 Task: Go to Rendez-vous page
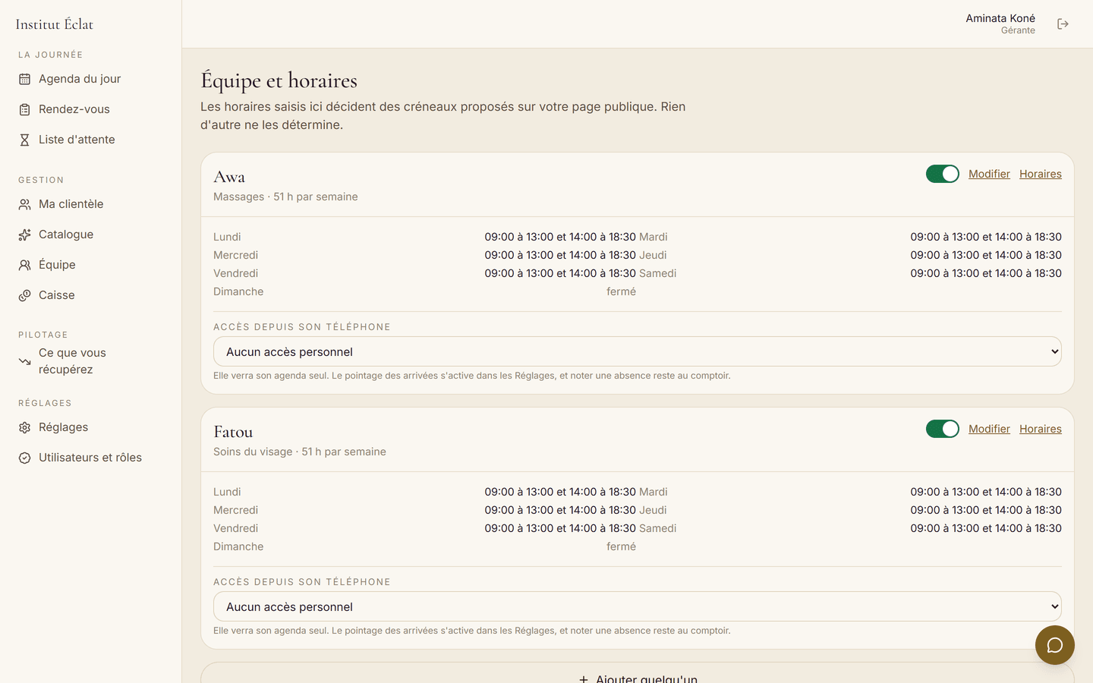click(x=91, y=109)
